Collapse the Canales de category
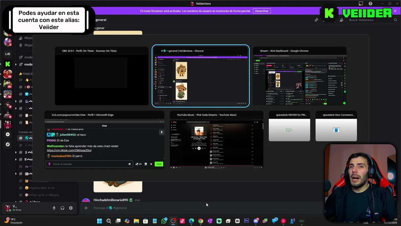 point(25,132)
